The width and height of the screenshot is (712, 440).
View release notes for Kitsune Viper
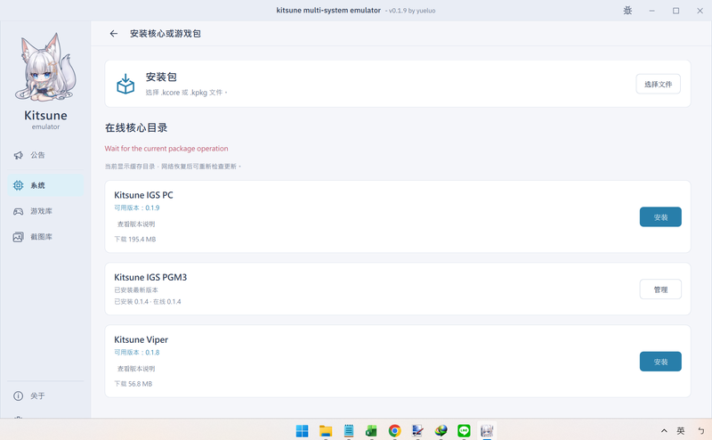(136, 369)
